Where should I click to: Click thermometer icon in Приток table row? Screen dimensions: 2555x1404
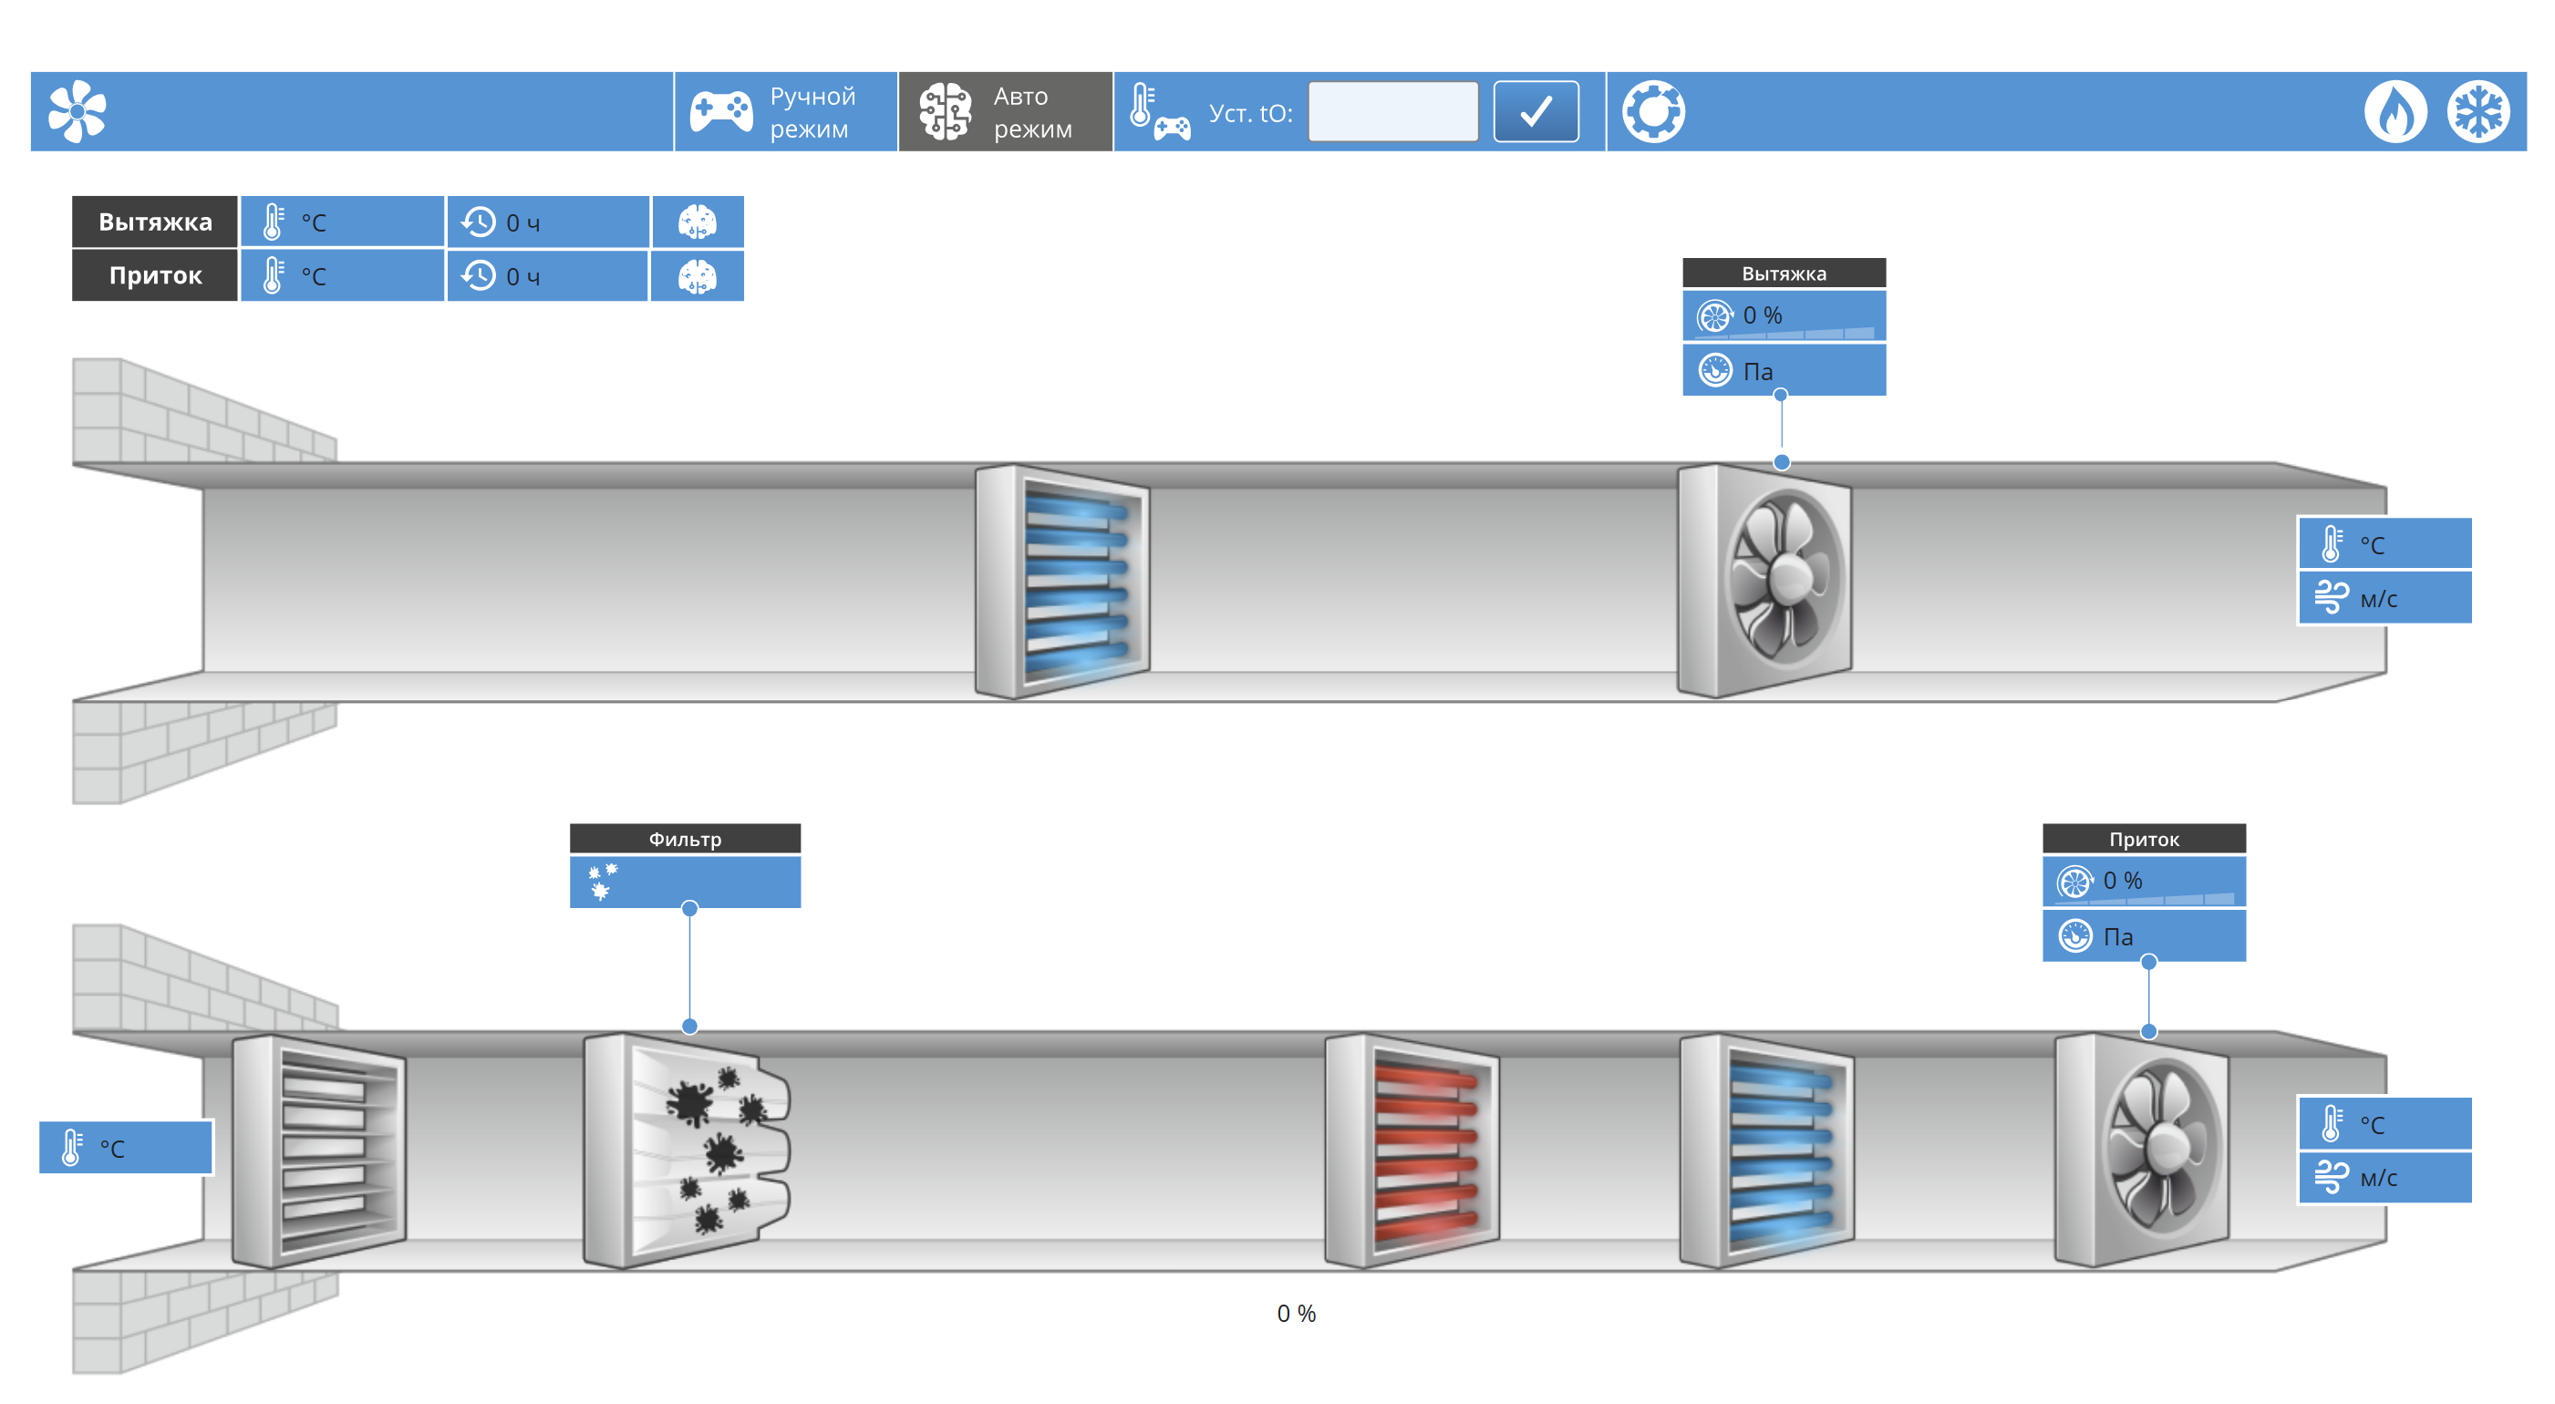(274, 275)
